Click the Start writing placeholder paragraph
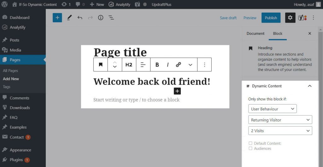The width and height of the screenshot is (323, 167). (x=136, y=100)
